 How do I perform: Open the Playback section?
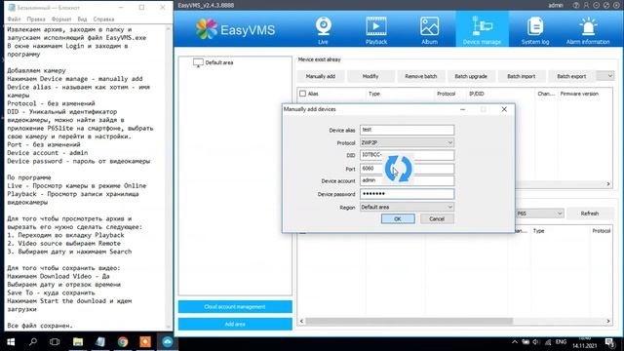(x=376, y=30)
